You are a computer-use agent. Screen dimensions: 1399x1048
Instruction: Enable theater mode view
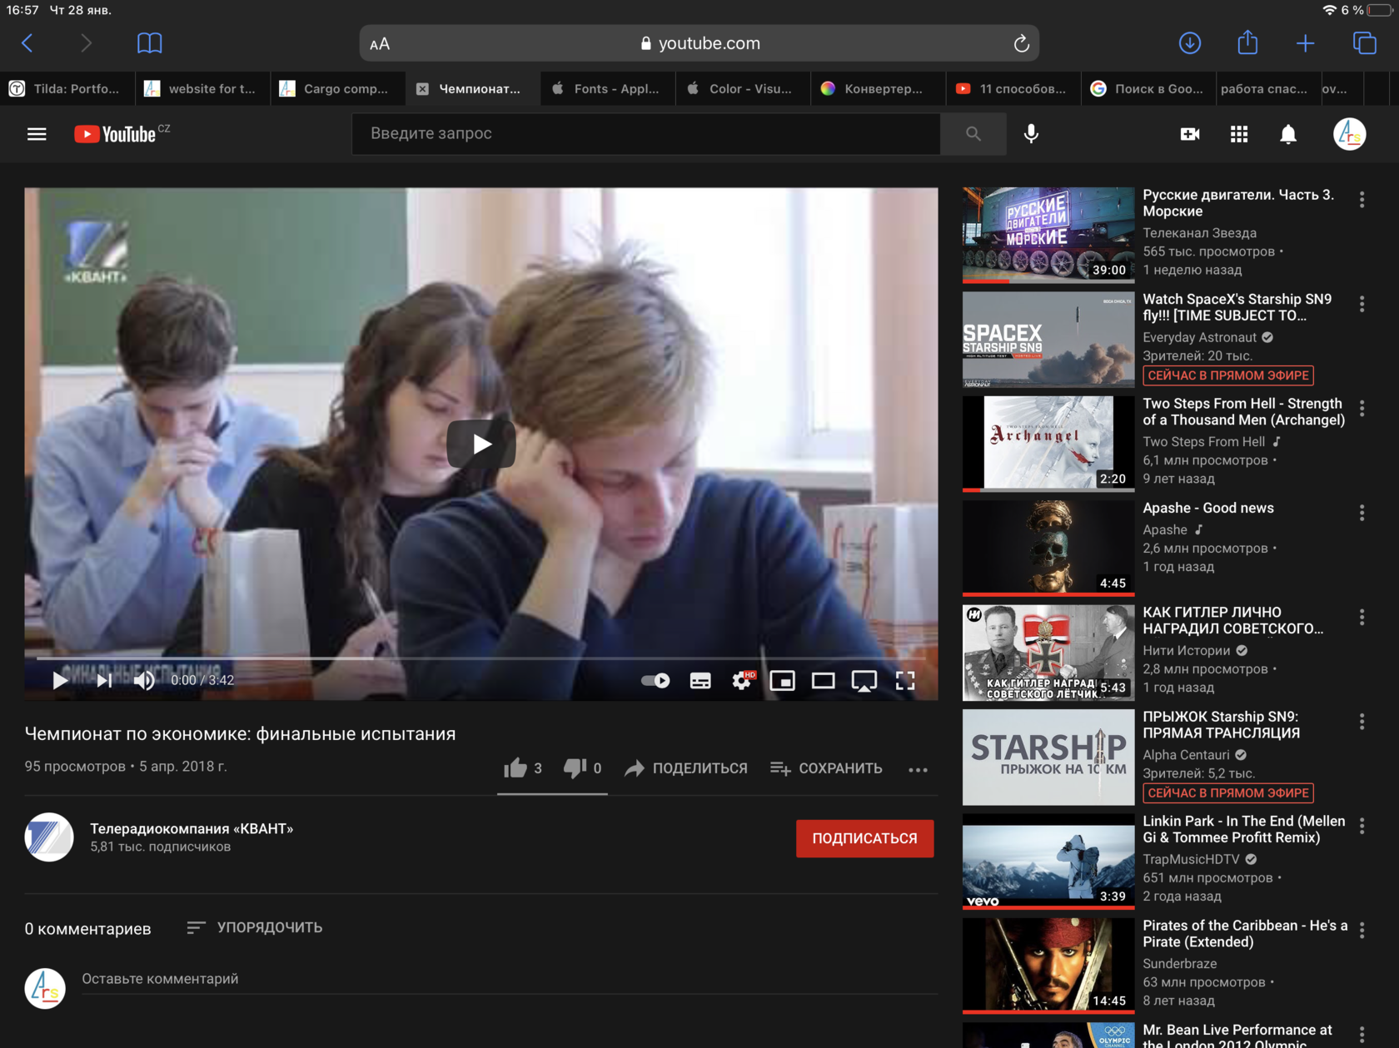click(823, 681)
